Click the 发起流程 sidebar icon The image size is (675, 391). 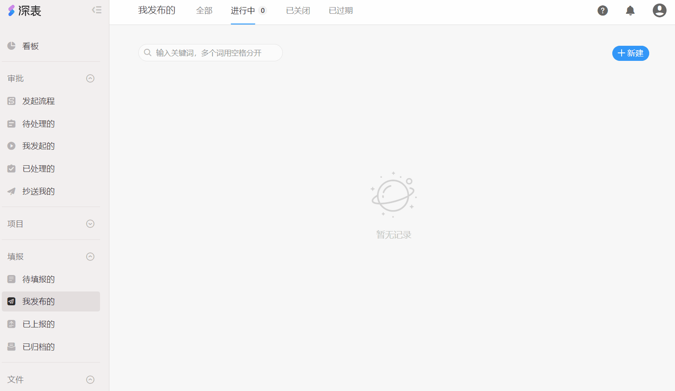[12, 101]
